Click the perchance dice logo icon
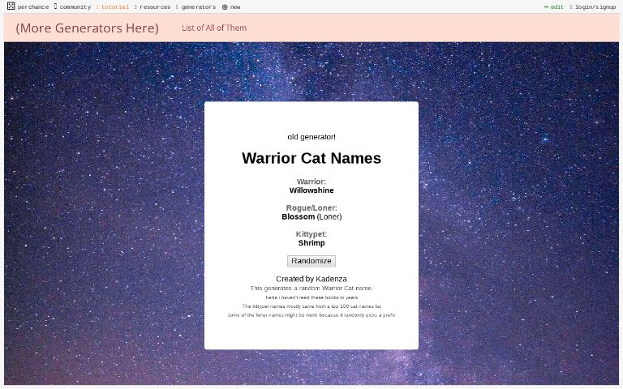623x389 pixels. click(x=11, y=6)
